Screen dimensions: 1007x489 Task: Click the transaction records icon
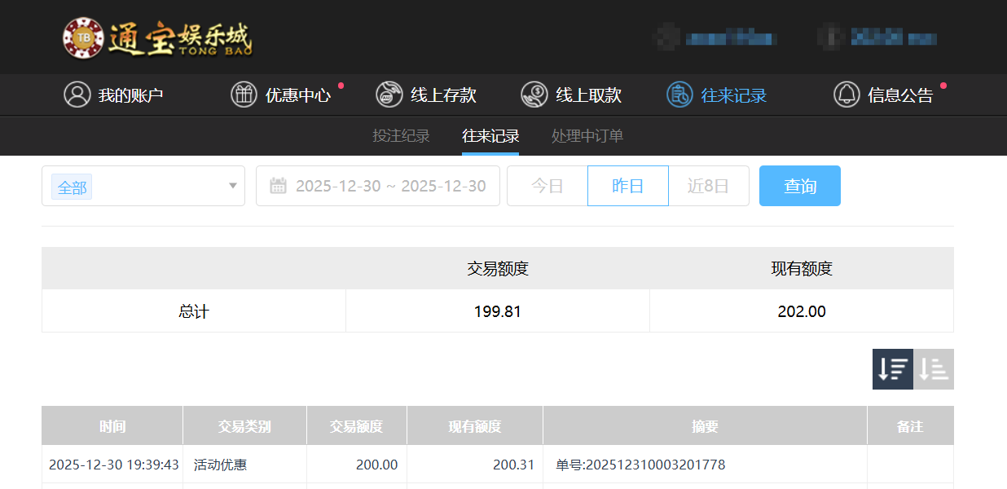(679, 95)
